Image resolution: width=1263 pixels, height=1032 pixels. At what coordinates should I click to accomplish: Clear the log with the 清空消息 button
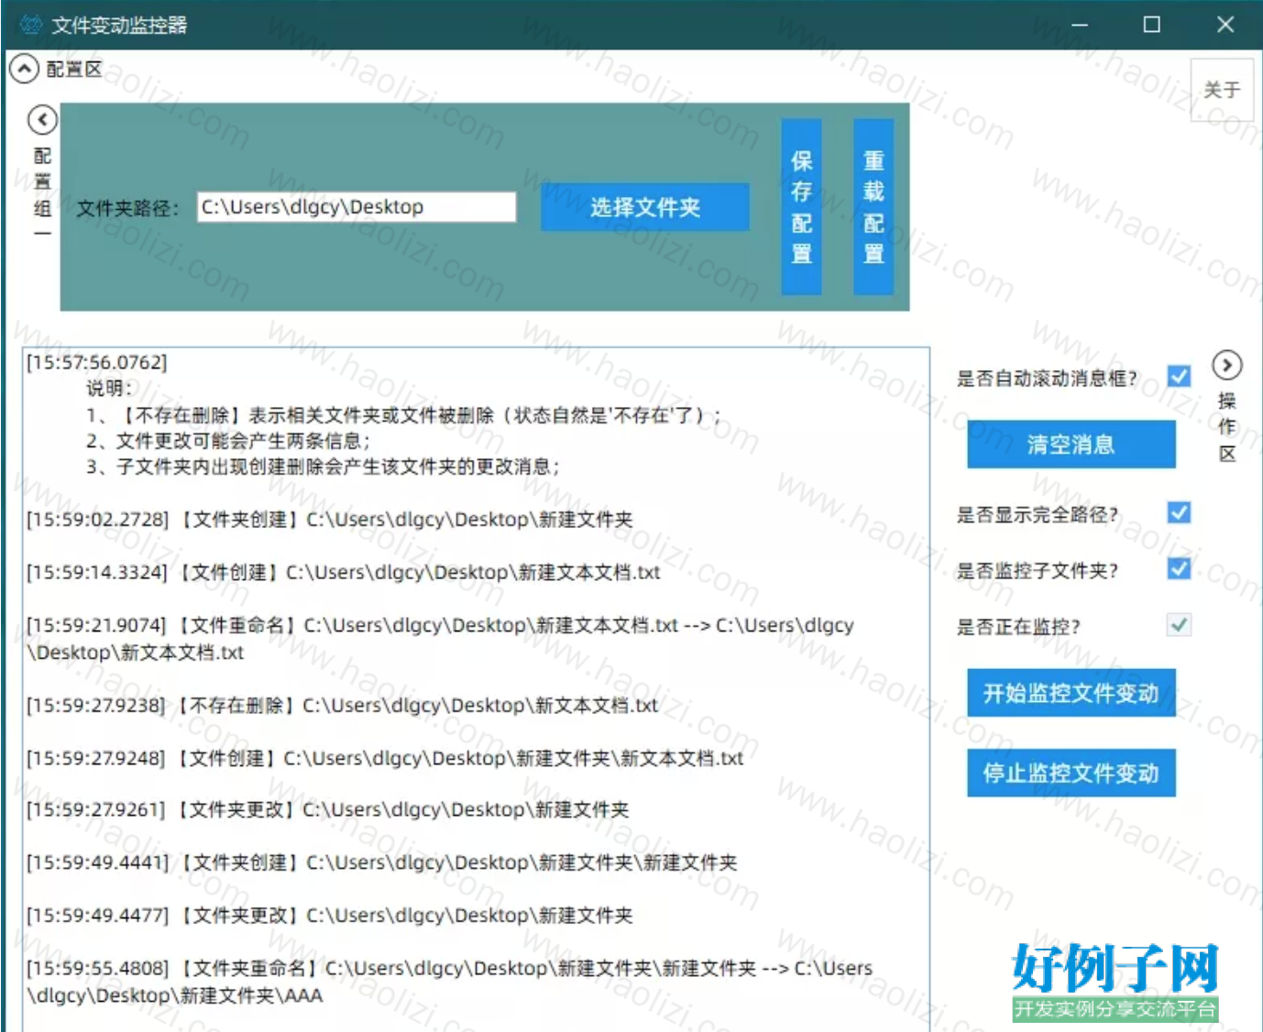click(x=1071, y=445)
